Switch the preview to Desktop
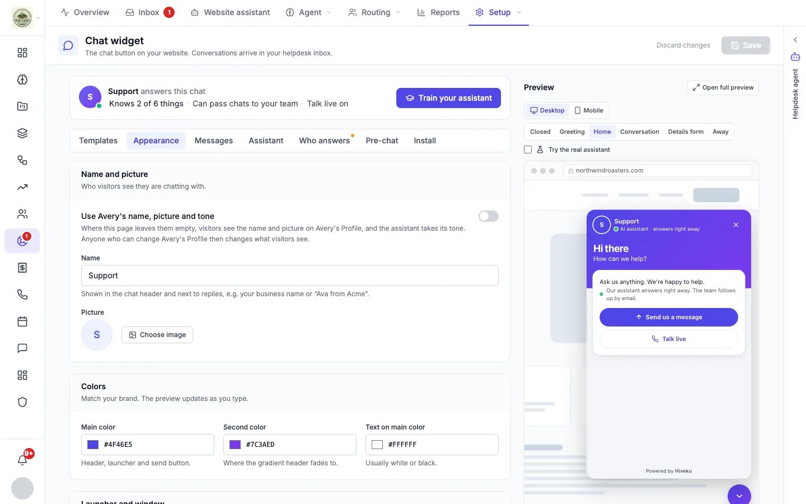806x504 pixels. (547, 110)
